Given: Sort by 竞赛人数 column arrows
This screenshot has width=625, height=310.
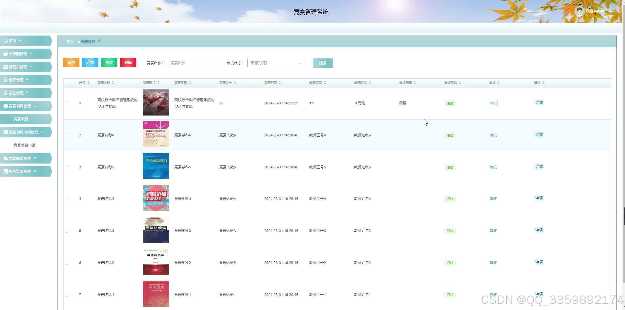Looking at the screenshot, I should pos(235,83).
